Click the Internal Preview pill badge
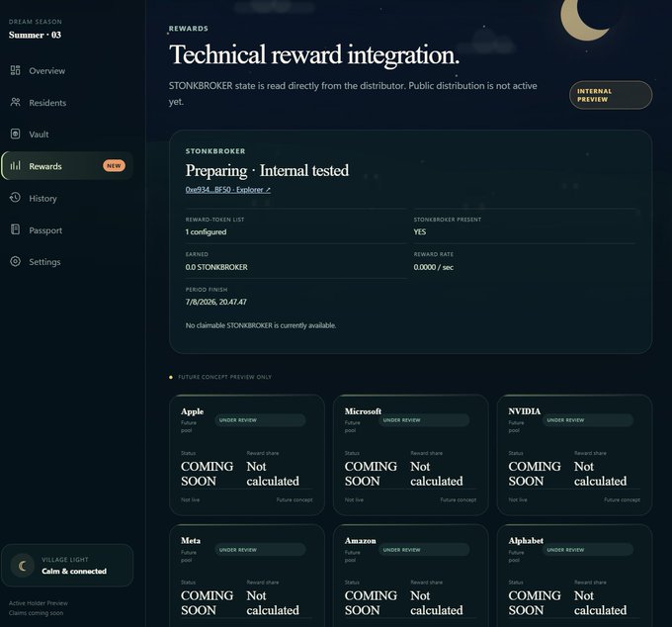 [611, 95]
